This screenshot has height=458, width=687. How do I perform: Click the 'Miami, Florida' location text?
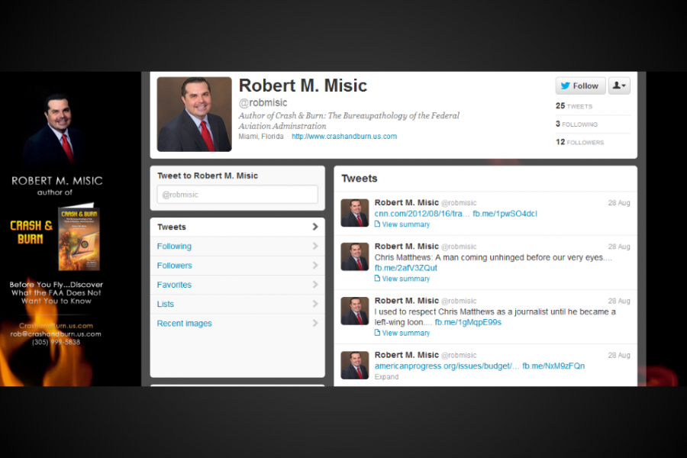pyautogui.click(x=261, y=137)
